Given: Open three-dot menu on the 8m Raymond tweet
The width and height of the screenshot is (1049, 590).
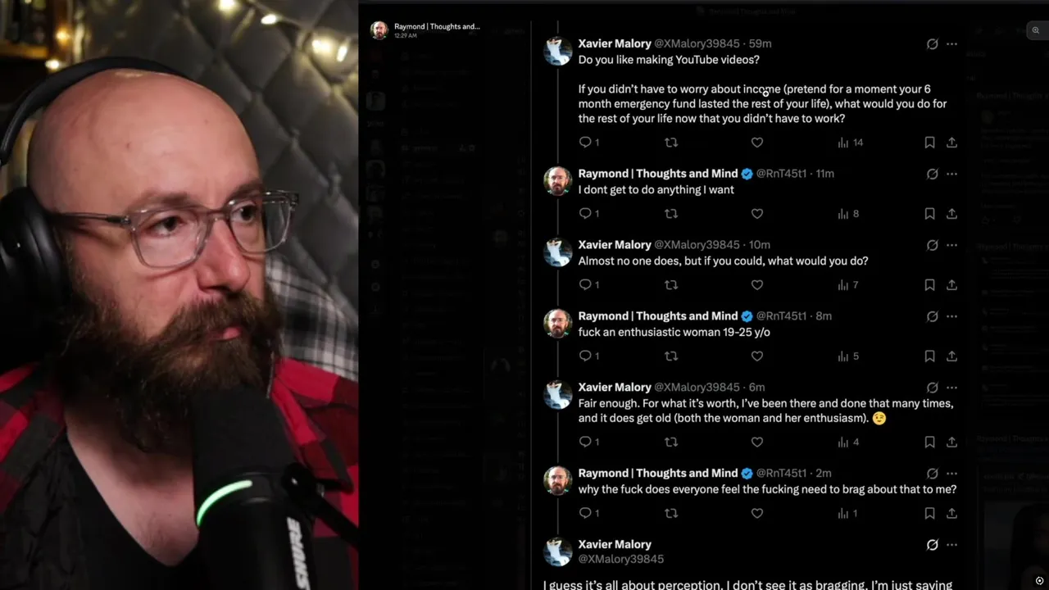Looking at the screenshot, I should pyautogui.click(x=951, y=316).
